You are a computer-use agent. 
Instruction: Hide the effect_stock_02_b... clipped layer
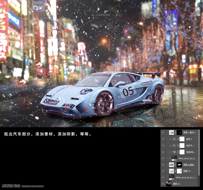click(163, 158)
